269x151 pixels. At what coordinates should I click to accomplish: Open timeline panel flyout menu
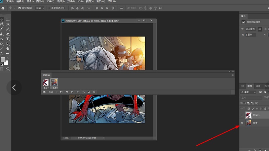point(232,75)
